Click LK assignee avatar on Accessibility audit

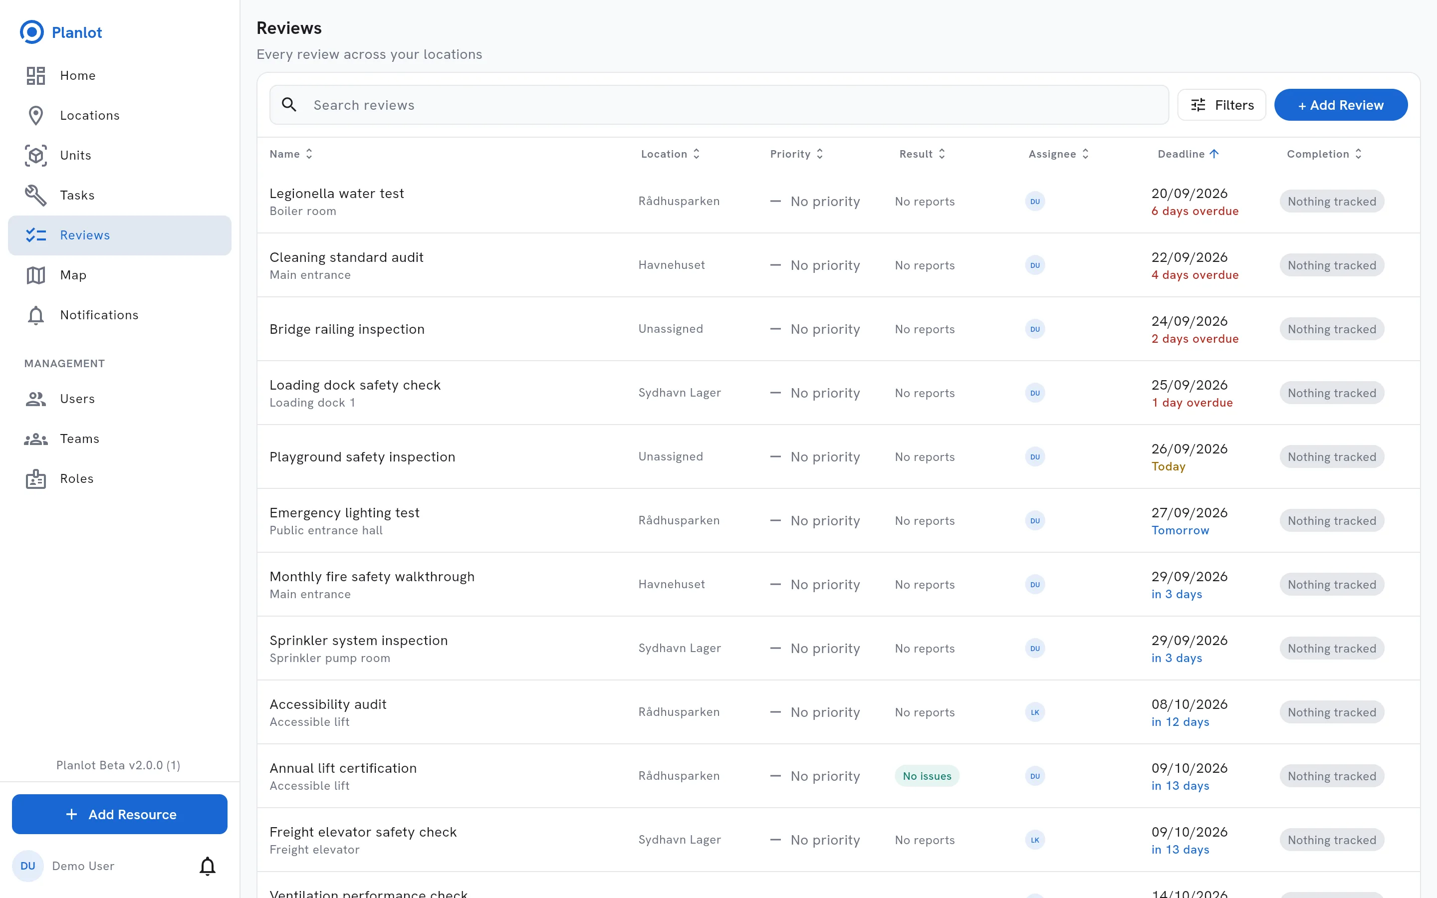click(1035, 712)
